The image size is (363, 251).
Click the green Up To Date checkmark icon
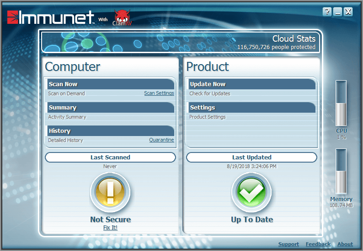251,192
